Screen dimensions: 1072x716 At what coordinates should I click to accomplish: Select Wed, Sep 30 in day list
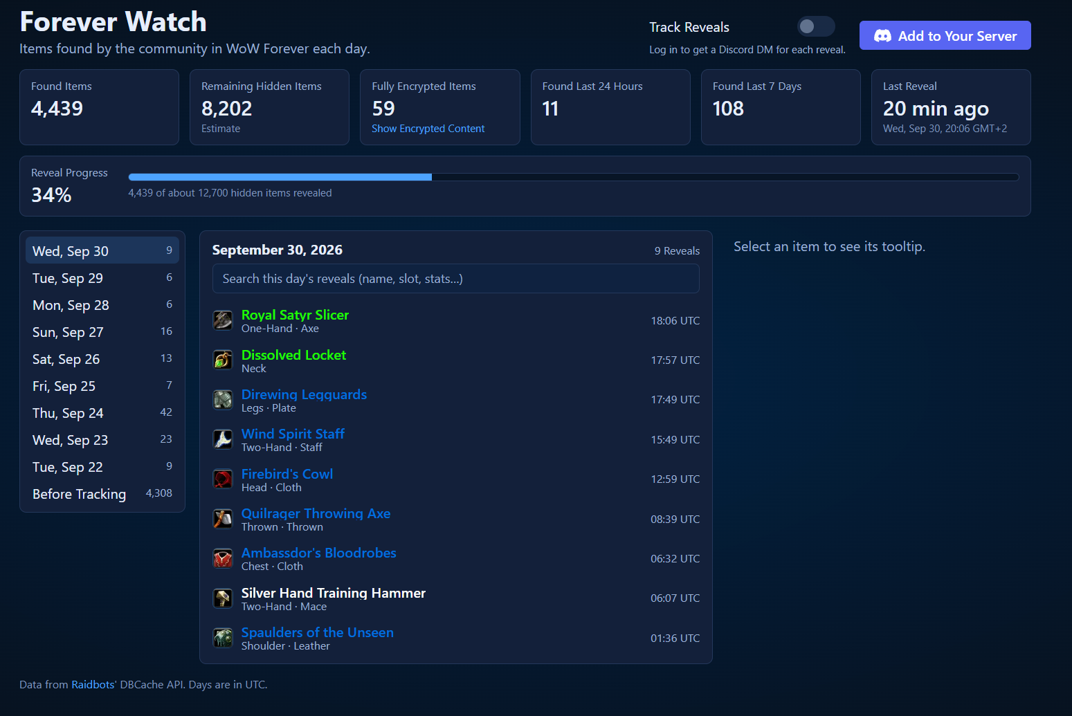pyautogui.click(x=102, y=250)
